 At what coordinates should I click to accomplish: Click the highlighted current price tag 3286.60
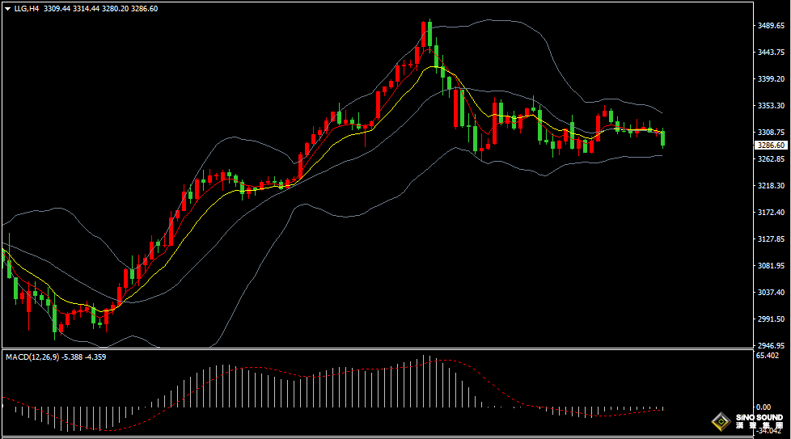[x=771, y=146]
